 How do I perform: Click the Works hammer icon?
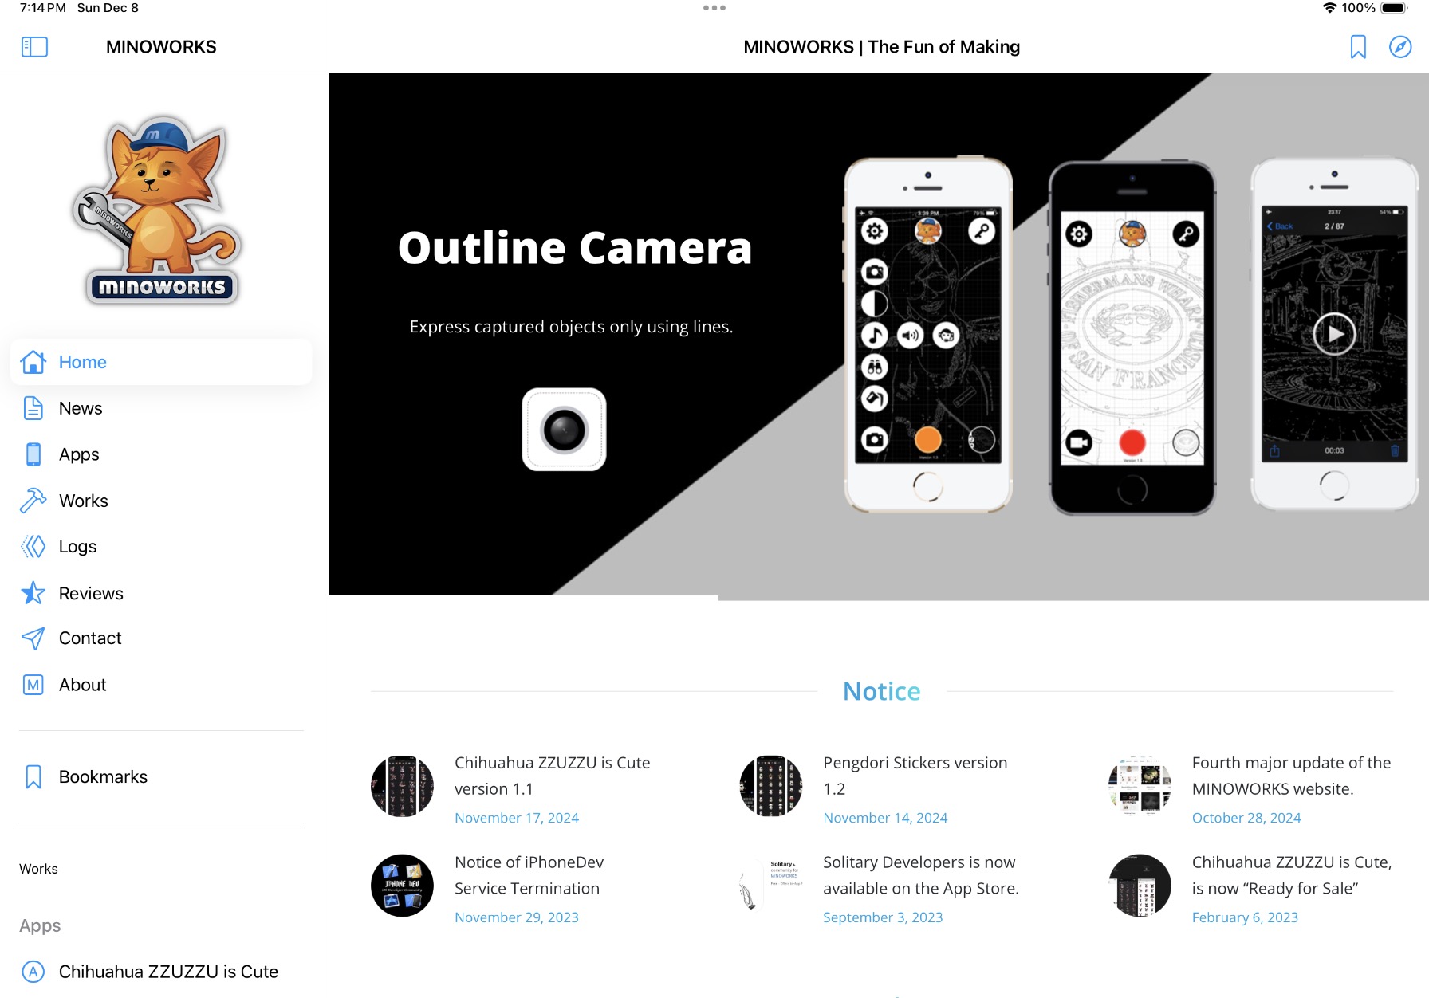[x=33, y=501]
